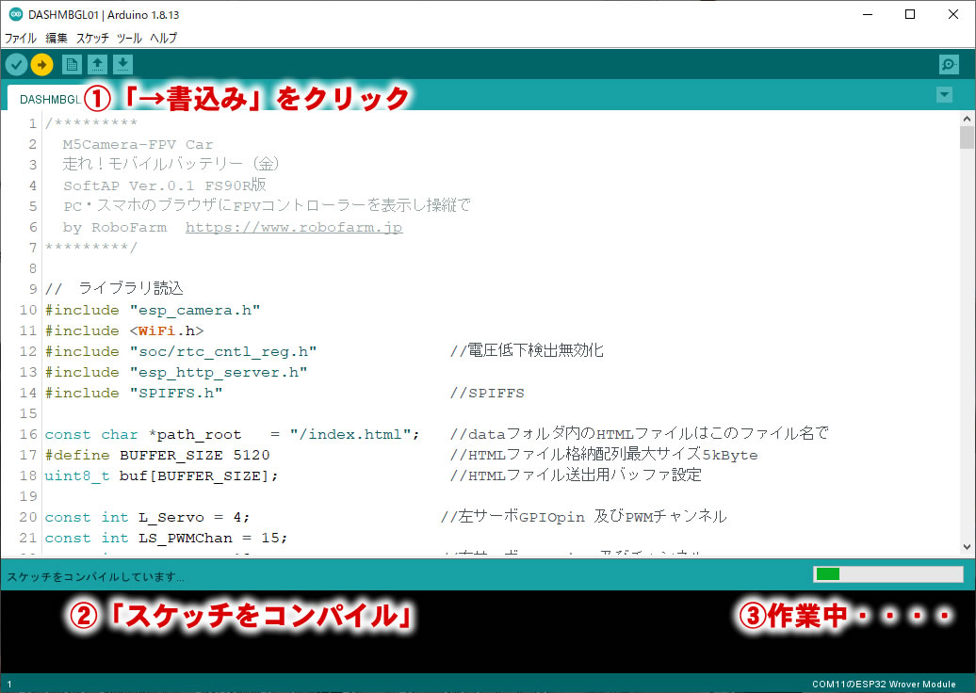Click the line 10 "esp_camera.h" include
976x693 pixels.
(x=195, y=310)
